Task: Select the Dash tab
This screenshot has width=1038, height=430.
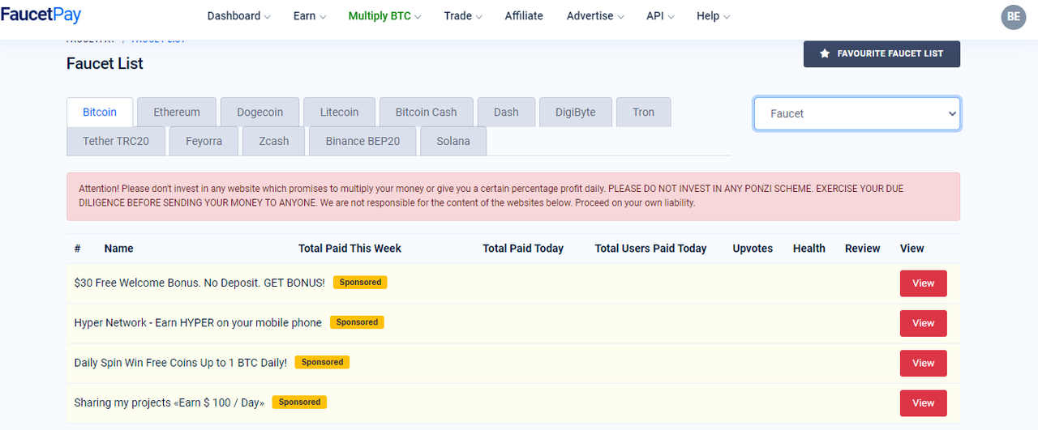Action: [x=506, y=112]
